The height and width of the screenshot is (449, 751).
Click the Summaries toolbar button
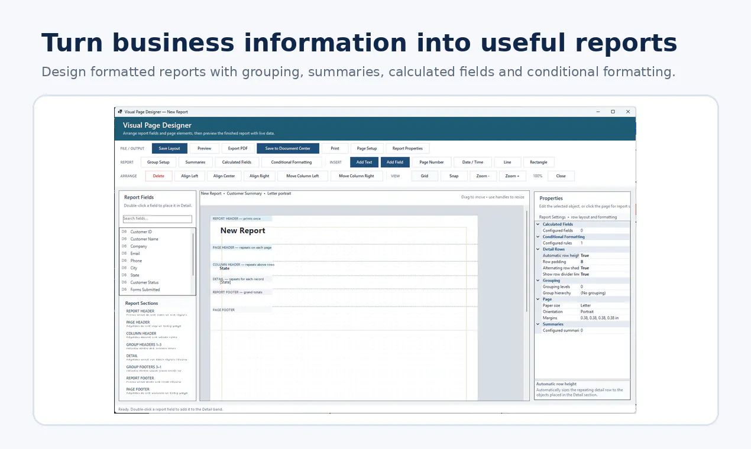195,162
